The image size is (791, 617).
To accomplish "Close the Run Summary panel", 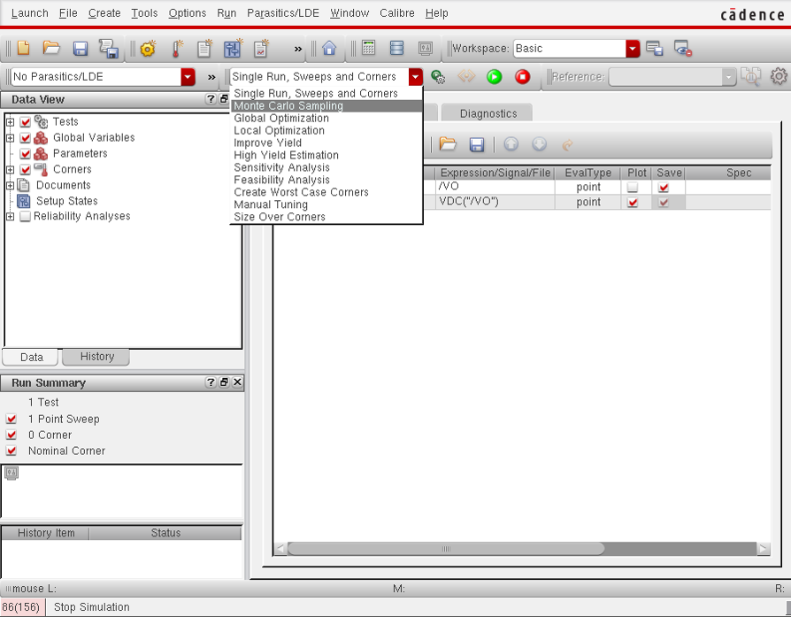I will coord(237,382).
